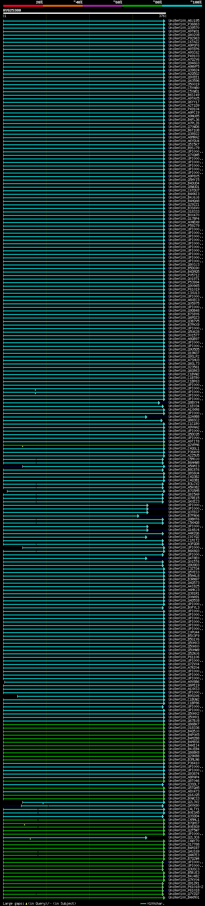Click hit label UniRef100_C4Q3B2
205x906 pixels.
(x=184, y=477)
